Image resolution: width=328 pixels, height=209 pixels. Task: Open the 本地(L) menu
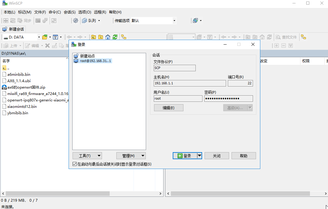coord(9,12)
